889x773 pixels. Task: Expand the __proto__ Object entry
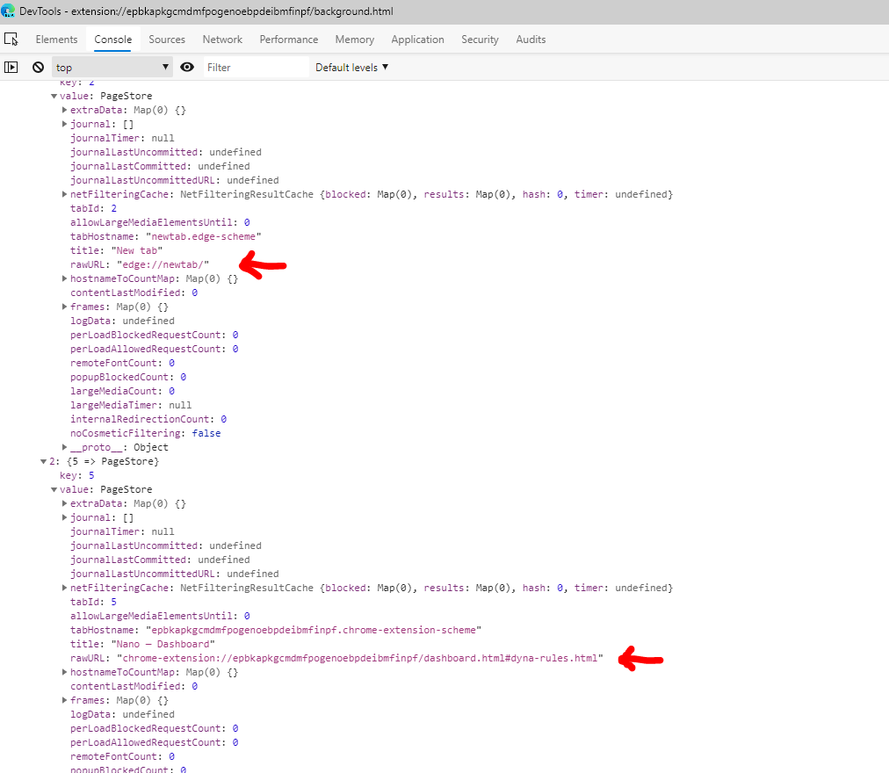(x=65, y=446)
